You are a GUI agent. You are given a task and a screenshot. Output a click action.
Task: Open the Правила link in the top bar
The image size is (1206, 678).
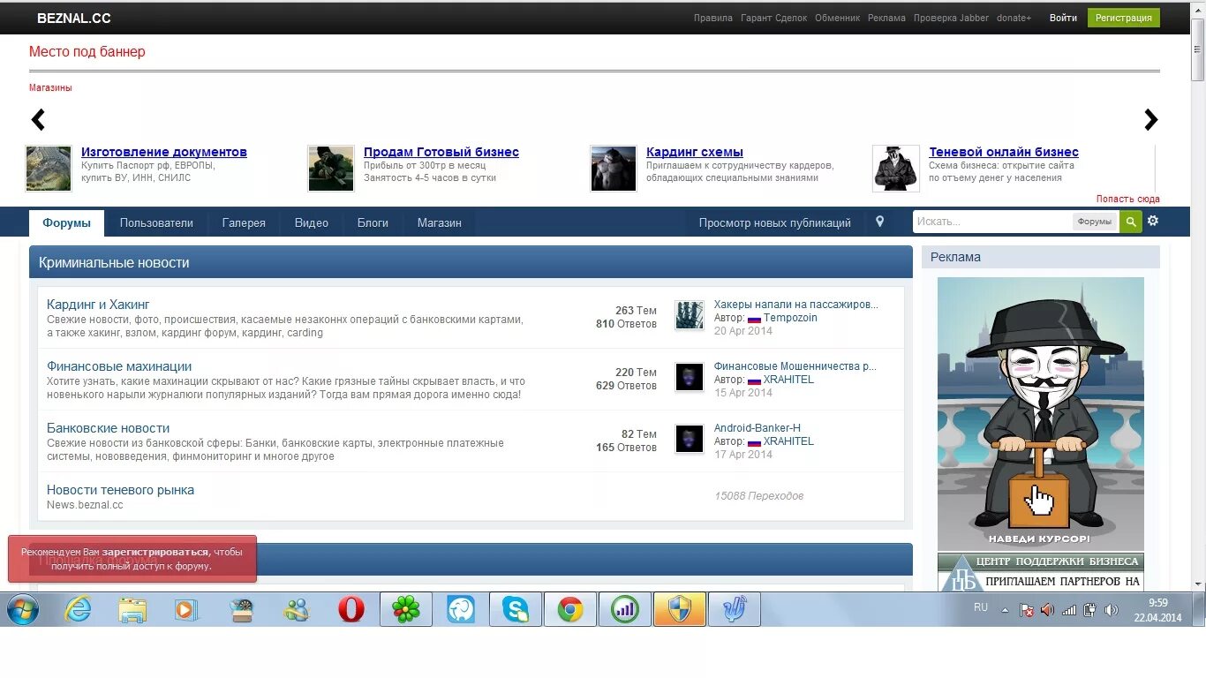tap(713, 18)
